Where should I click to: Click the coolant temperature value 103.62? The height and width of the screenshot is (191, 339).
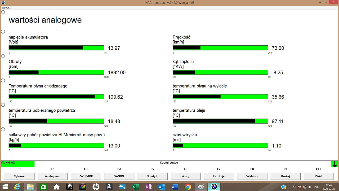tap(115, 97)
